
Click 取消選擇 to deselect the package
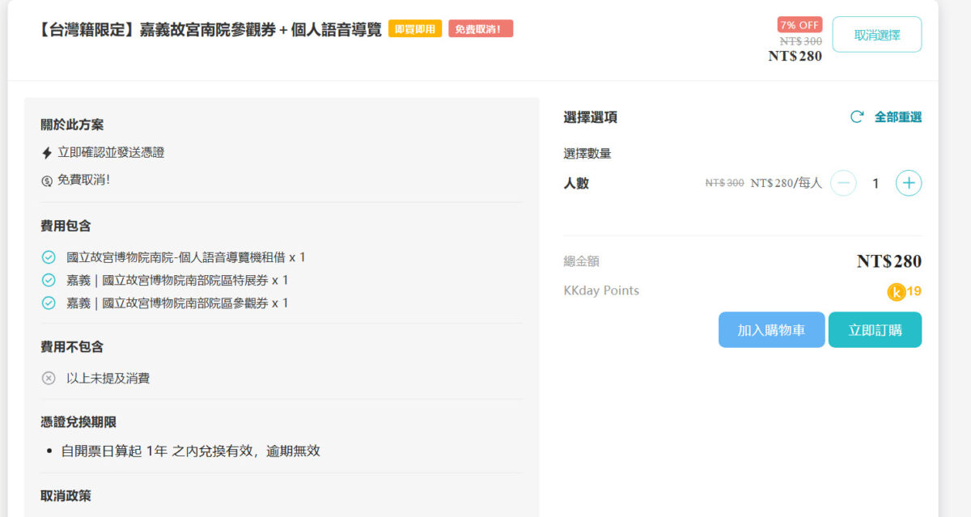[x=876, y=35]
